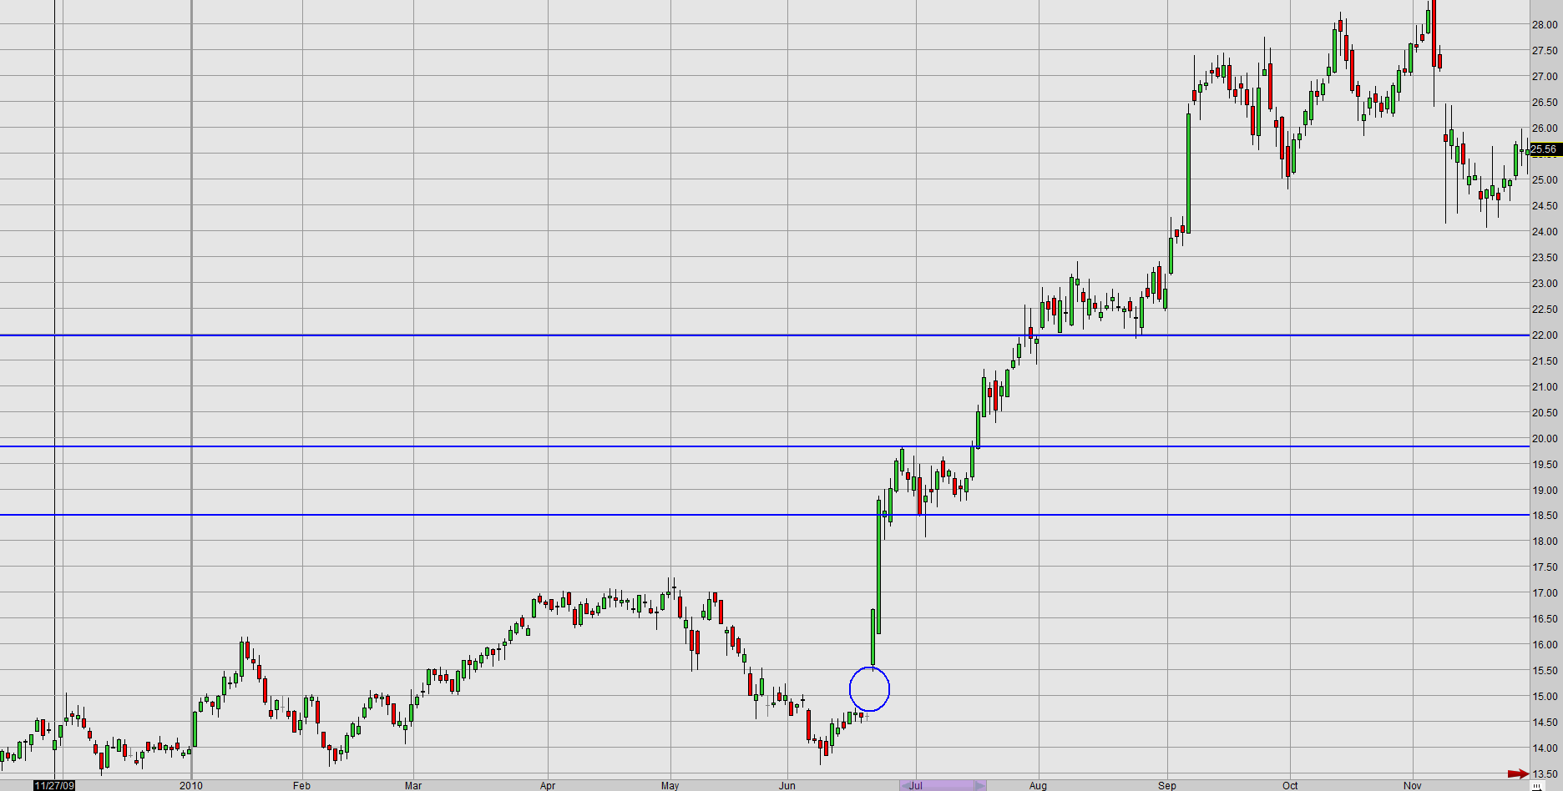This screenshot has width=1563, height=791.
Task: Pick the 22.00 price axis label
Action: click(1544, 335)
